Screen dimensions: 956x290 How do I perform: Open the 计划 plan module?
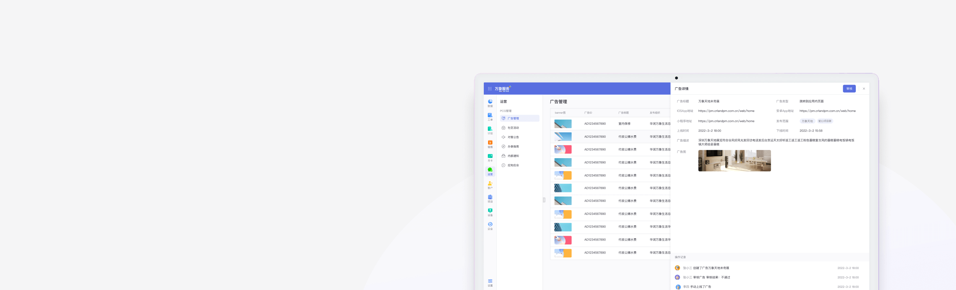click(x=490, y=131)
